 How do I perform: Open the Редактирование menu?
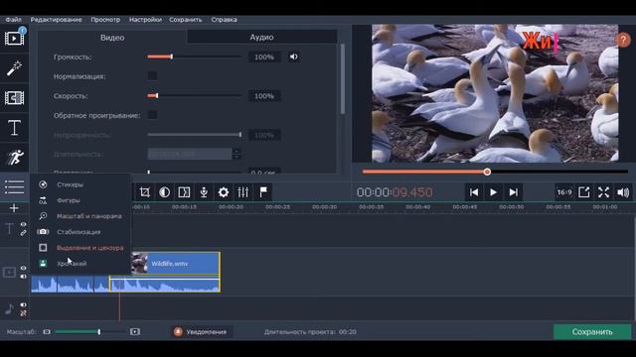56,20
